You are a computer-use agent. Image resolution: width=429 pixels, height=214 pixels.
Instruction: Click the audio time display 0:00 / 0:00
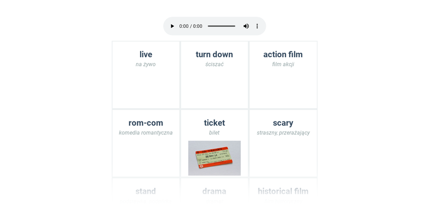191,26
